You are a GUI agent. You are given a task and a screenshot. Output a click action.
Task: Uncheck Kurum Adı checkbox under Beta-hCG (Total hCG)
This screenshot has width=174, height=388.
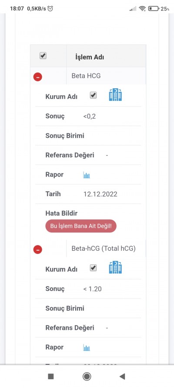click(93, 268)
